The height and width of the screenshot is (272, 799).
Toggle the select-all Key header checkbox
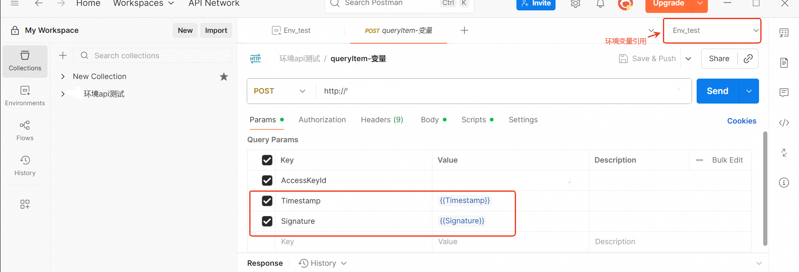[267, 160]
